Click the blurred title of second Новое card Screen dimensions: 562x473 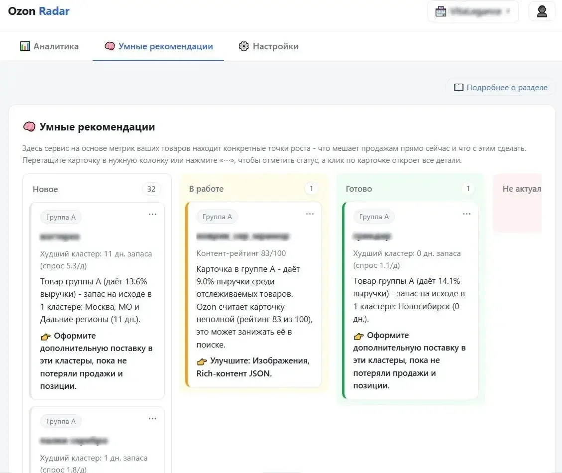pos(74,440)
